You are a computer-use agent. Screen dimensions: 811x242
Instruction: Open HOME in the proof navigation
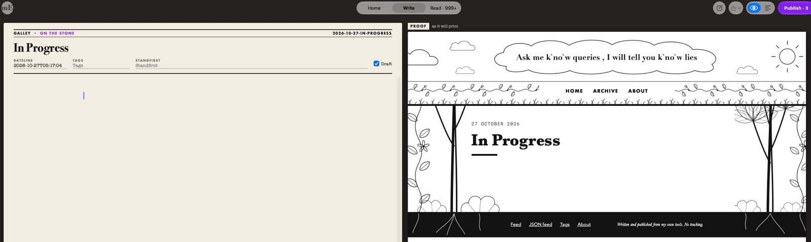click(x=574, y=91)
